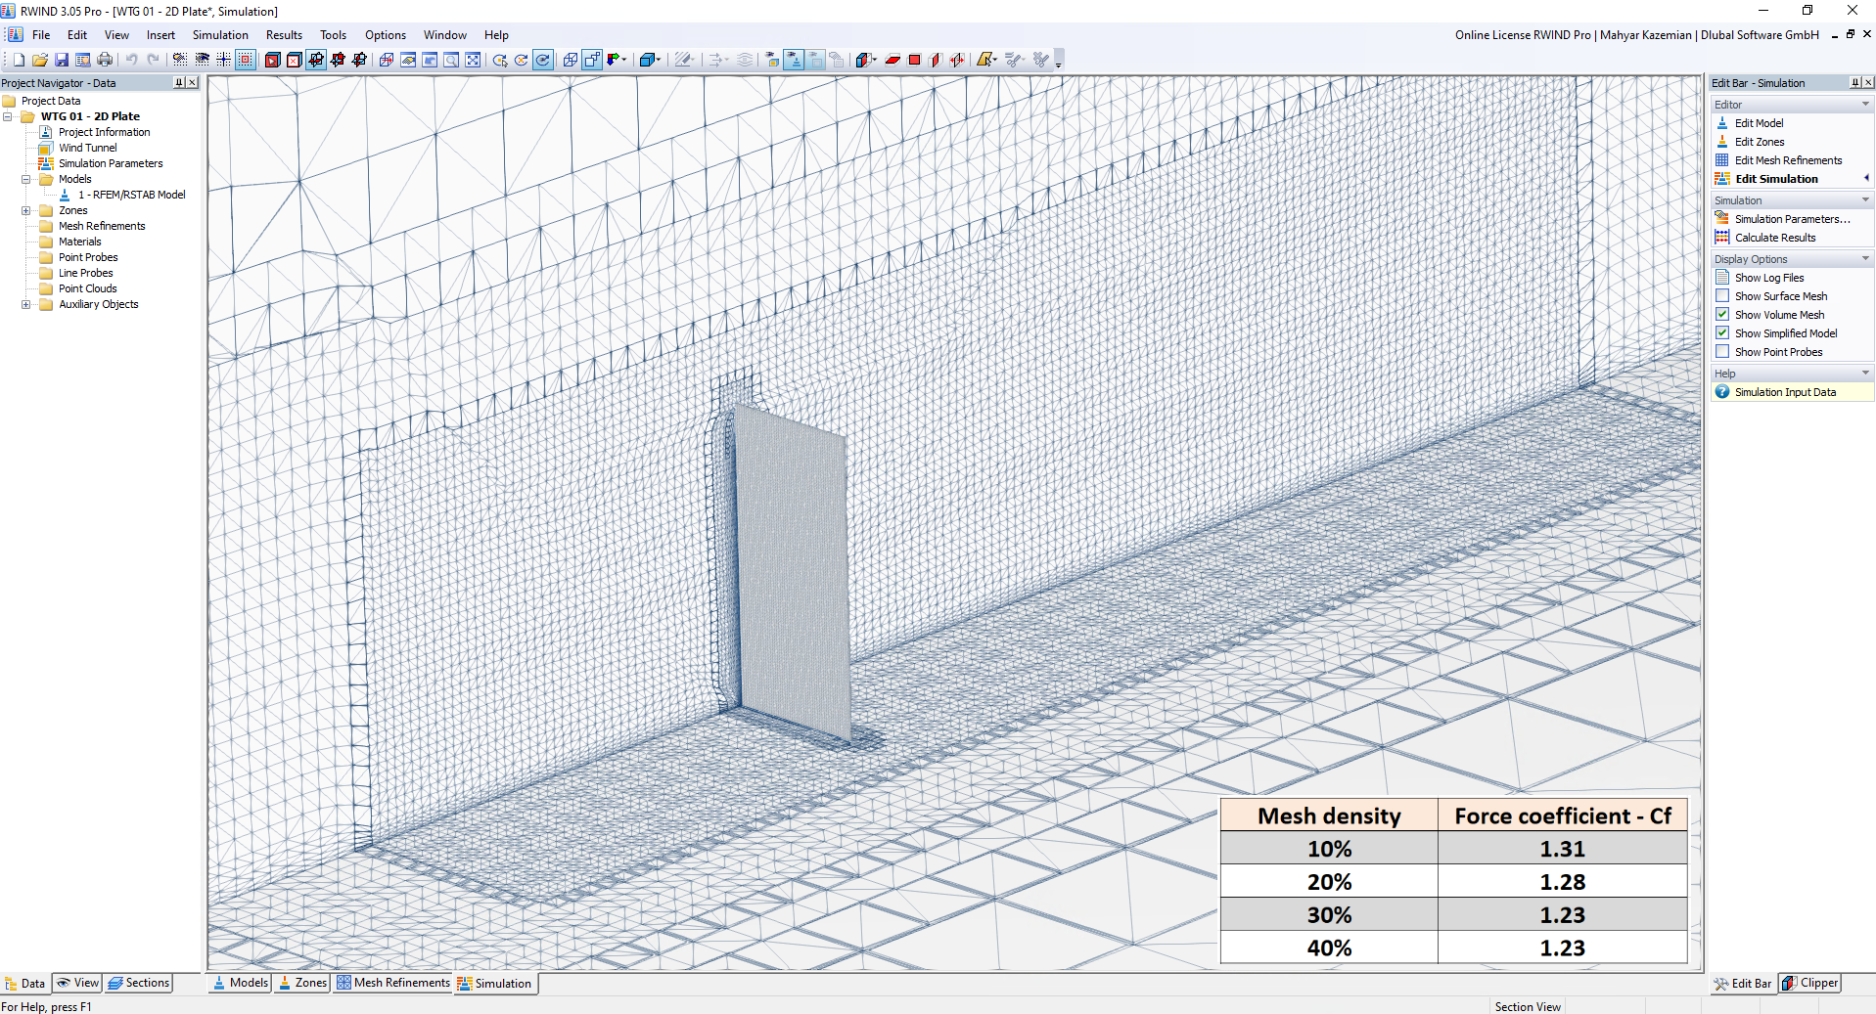The image size is (1876, 1014).
Task: Switch to the Mesh Refinements tab
Action: [x=392, y=983]
